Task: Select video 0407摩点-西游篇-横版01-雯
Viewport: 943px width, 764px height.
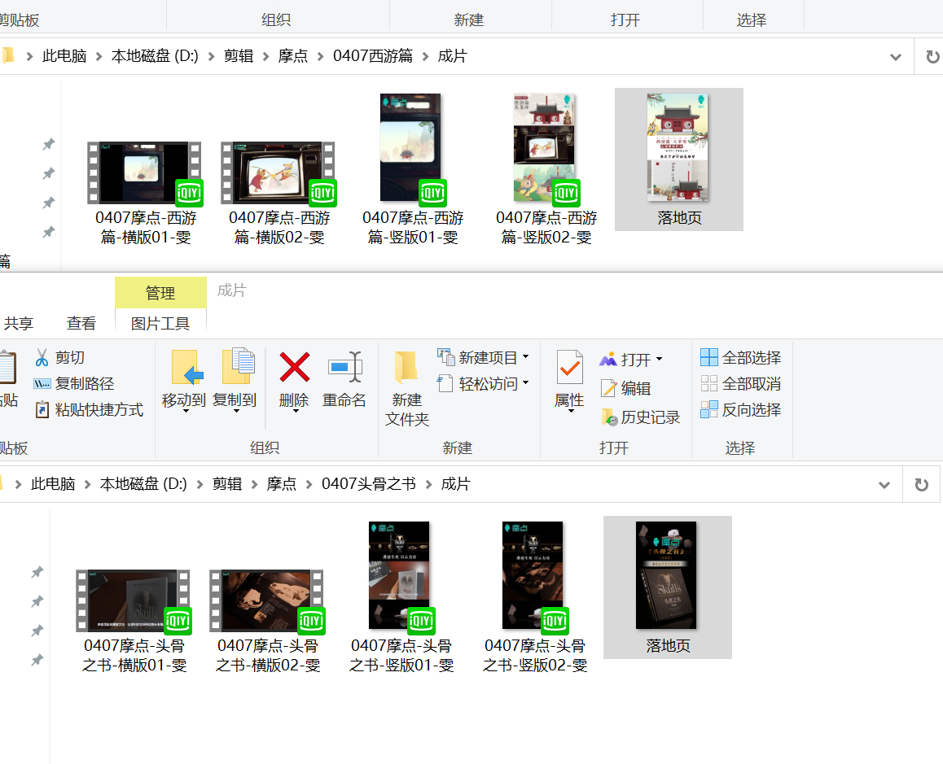Action: pos(145,194)
